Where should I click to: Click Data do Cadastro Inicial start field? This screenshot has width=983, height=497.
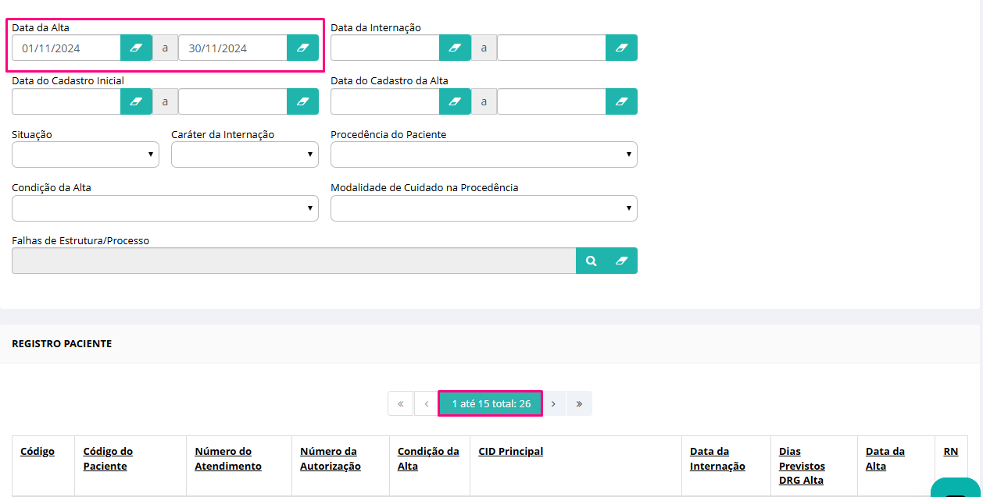[x=66, y=101]
